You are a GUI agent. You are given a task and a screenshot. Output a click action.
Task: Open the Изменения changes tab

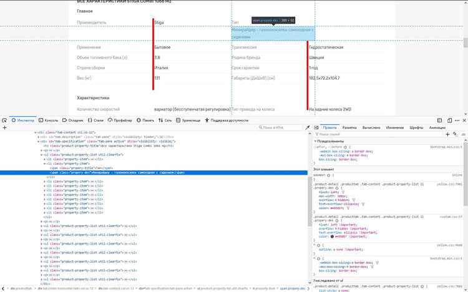coord(395,127)
